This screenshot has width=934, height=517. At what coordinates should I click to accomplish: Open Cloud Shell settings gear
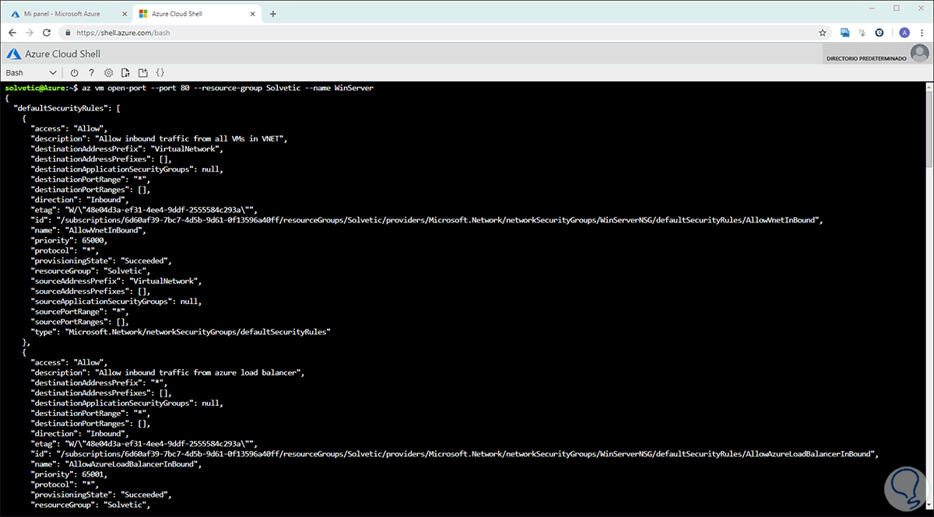pyautogui.click(x=108, y=72)
